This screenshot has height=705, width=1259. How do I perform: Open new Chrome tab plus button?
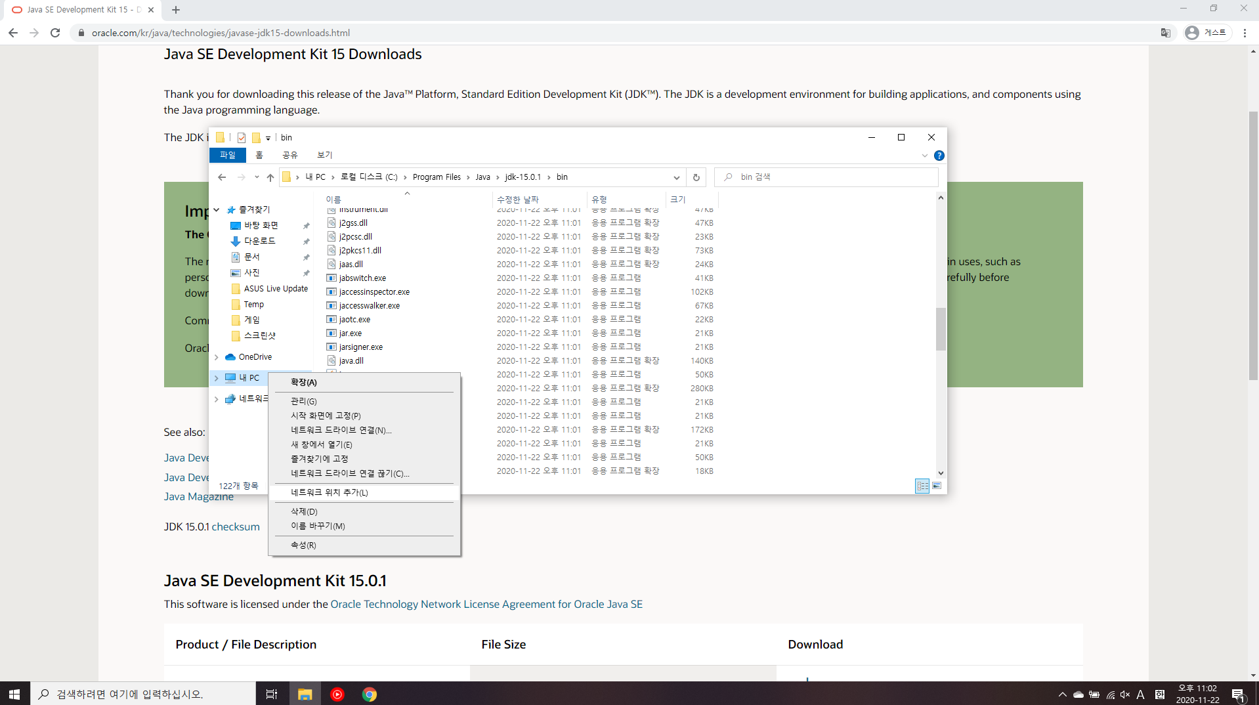[x=176, y=10]
